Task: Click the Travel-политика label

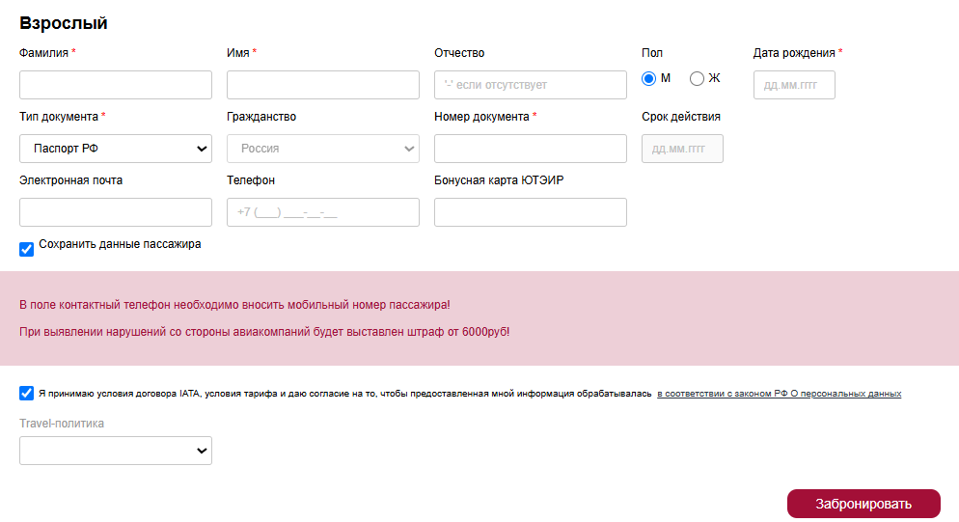Action: [62, 424]
